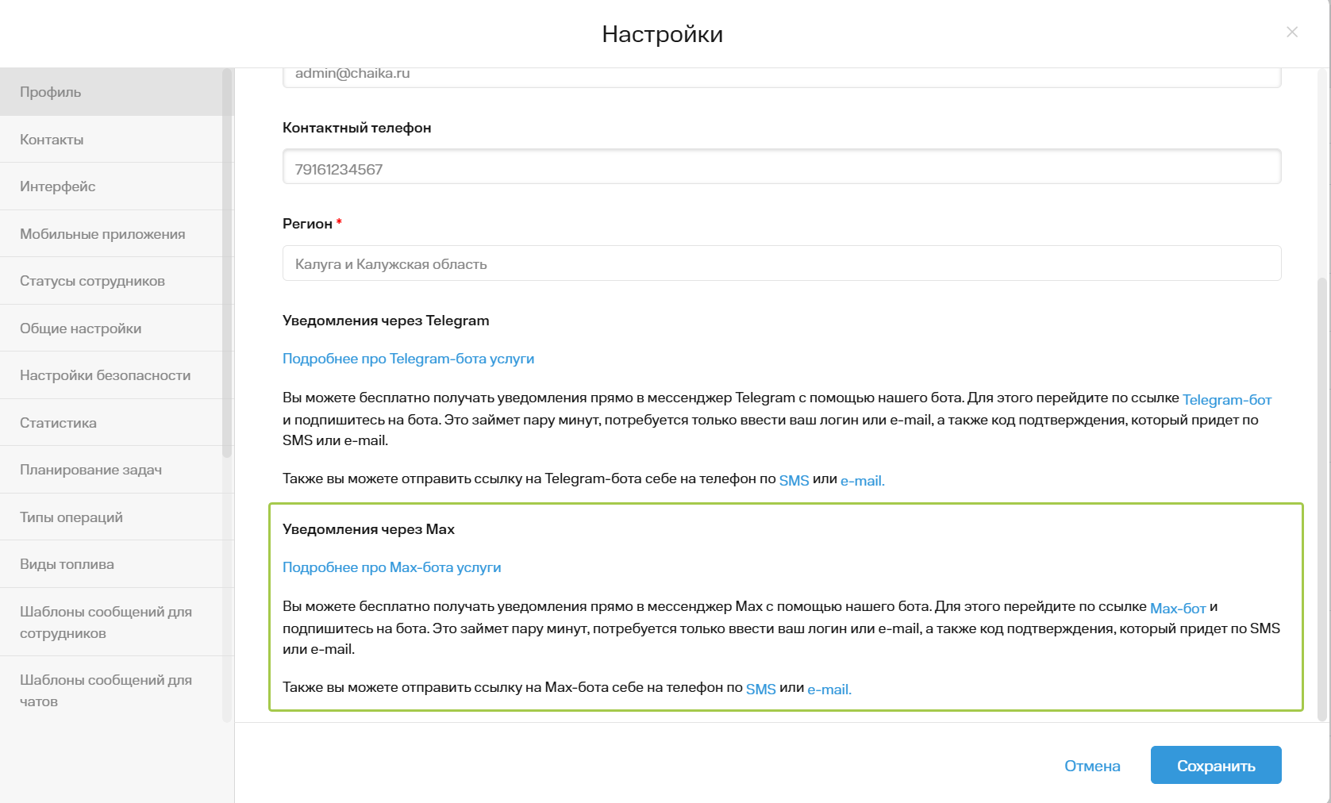This screenshot has width=1331, height=803.
Task: Open the Telegram-бот link
Action: (x=1227, y=400)
